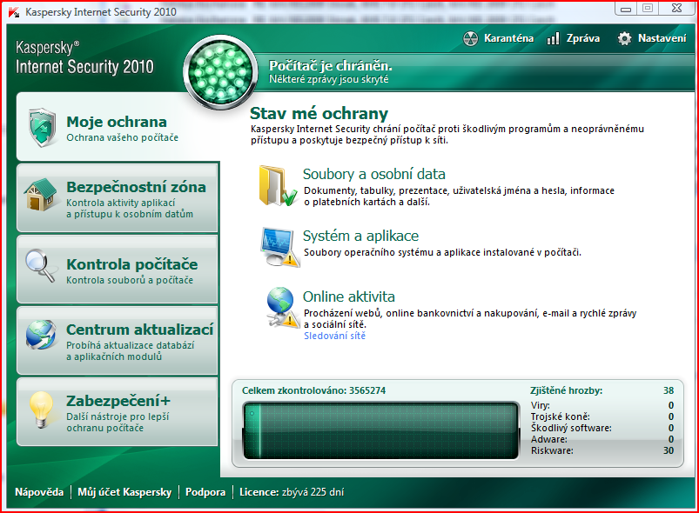The image size is (699, 513).
Task: Click the Viry count row
Action: click(602, 405)
